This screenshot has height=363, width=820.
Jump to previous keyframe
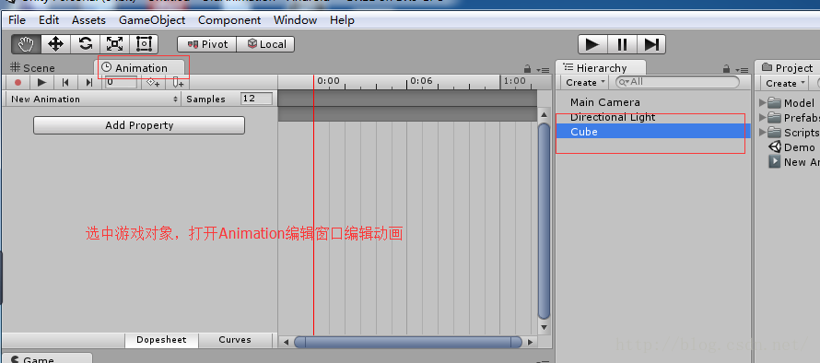65,82
